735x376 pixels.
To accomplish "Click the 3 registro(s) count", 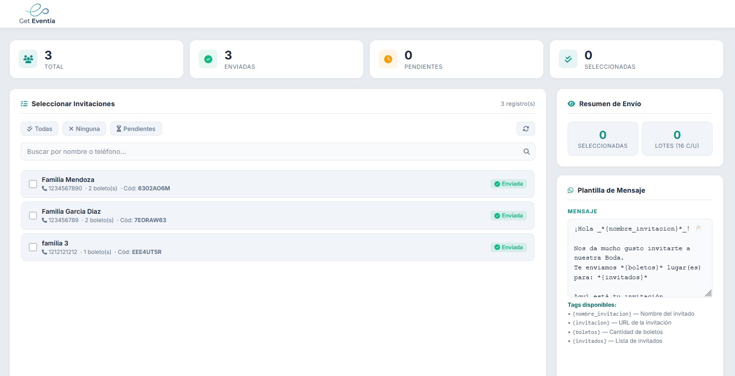I will (x=518, y=104).
